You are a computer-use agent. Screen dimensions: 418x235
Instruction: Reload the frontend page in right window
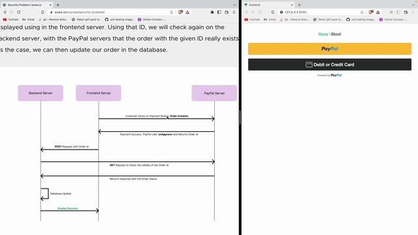coord(260,12)
